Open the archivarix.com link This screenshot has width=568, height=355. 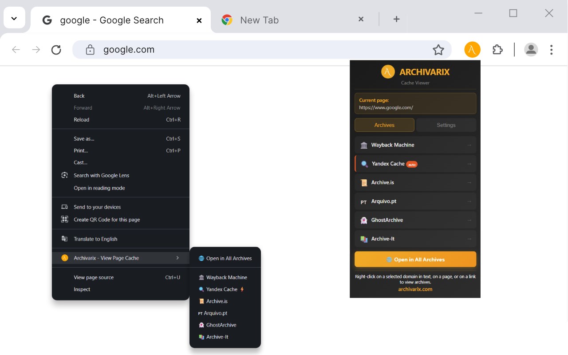pos(415,289)
